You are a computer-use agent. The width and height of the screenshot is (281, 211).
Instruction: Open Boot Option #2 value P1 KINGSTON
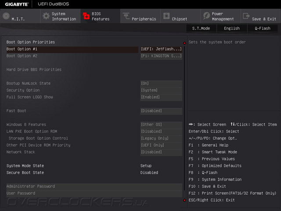point(161,56)
